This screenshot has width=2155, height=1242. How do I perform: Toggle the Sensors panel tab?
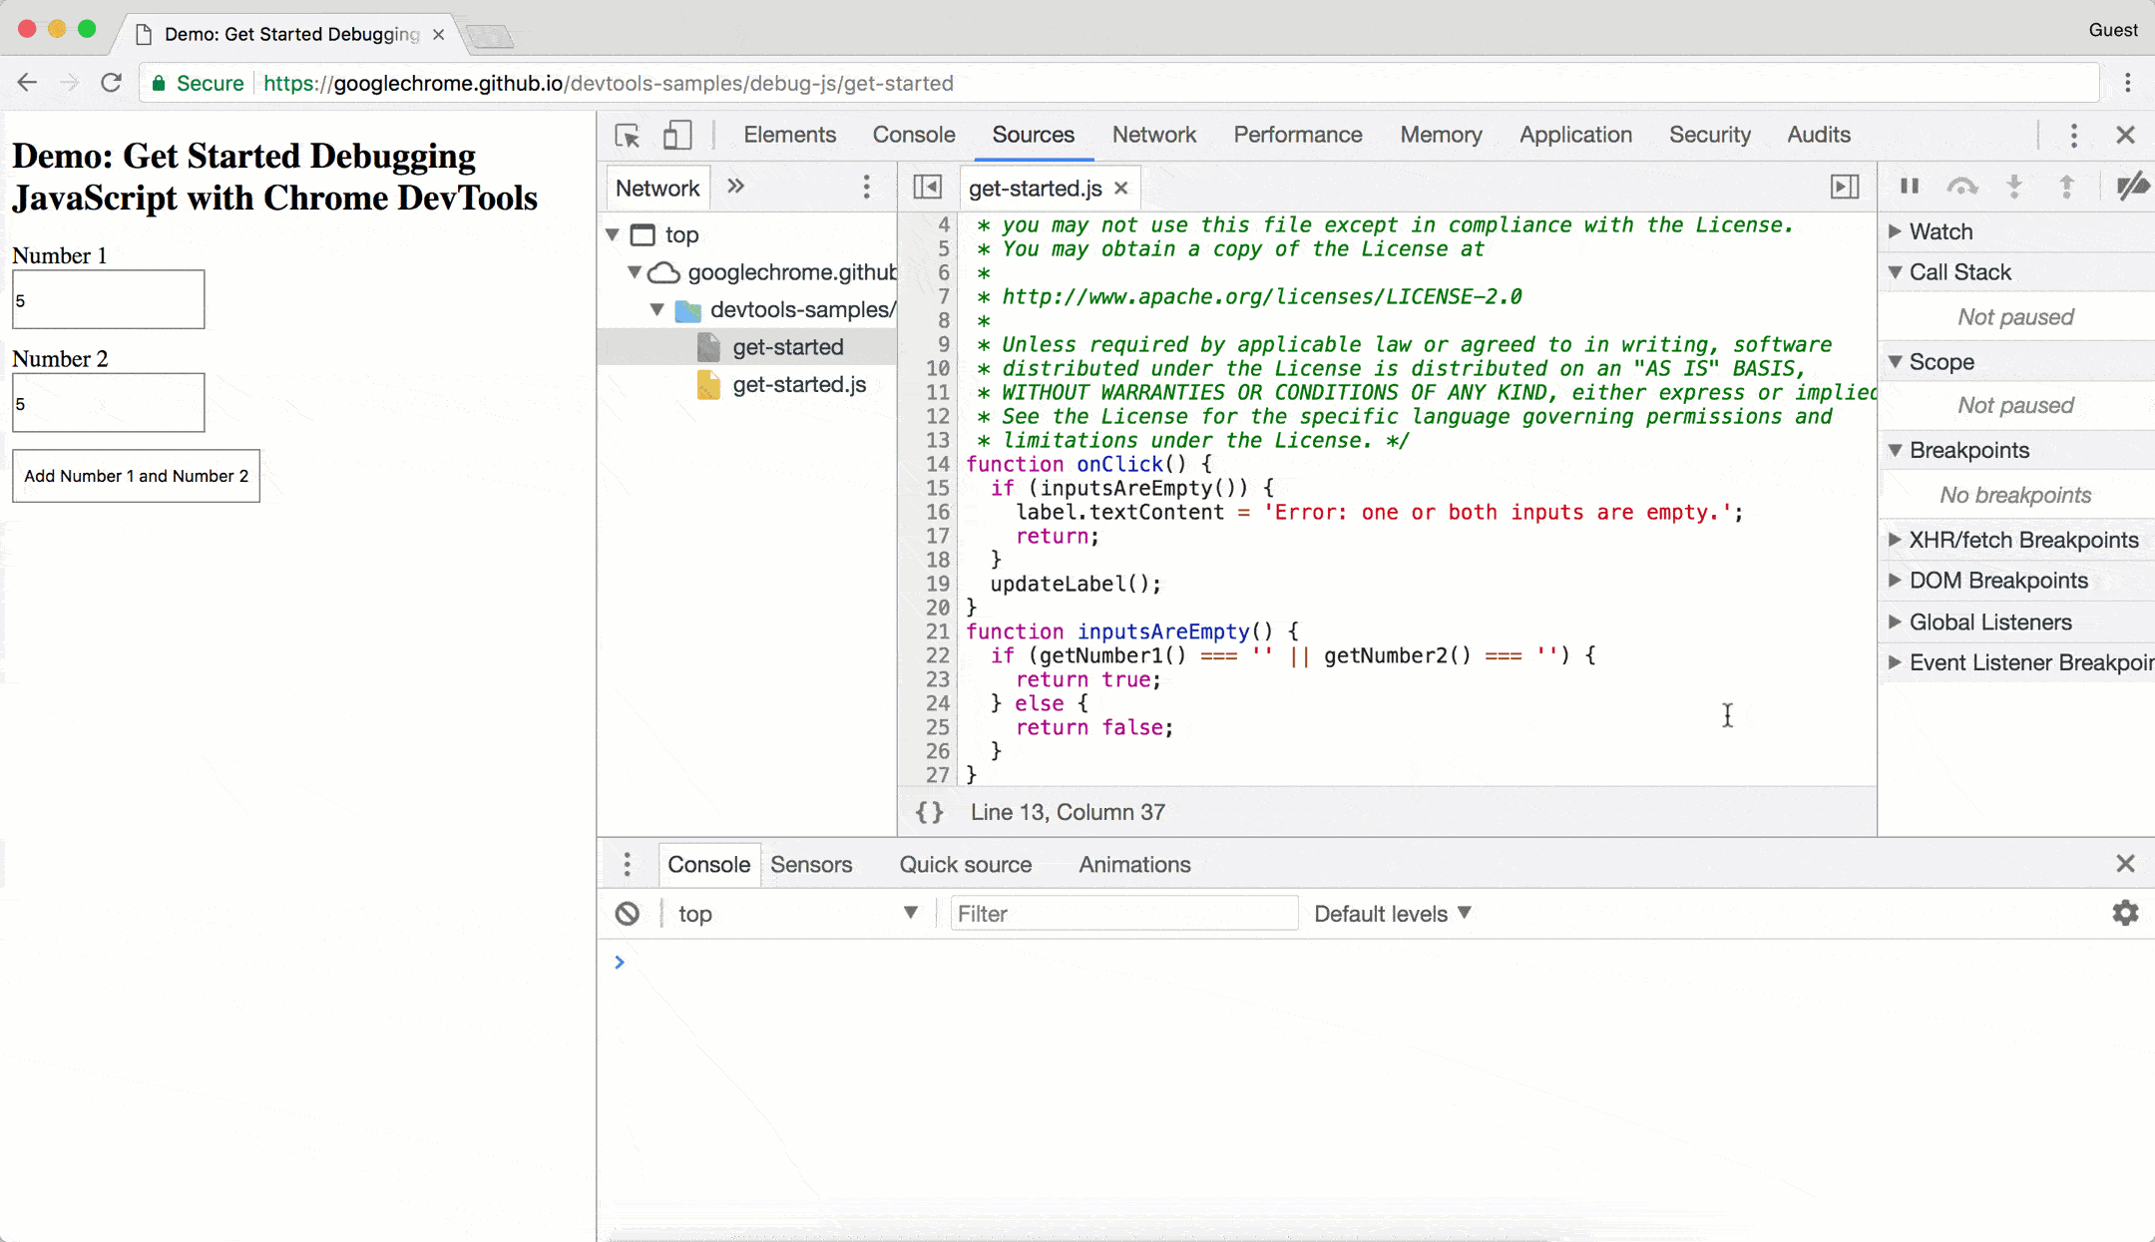tap(811, 865)
